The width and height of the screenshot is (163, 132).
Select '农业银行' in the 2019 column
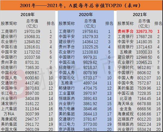point(9,42)
